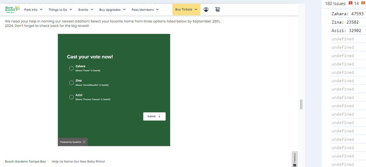Click the Help Us Name Our New Baby Rhino breadcrumb
Image resolution: width=366 pixels, height=167 pixels.
click(x=78, y=162)
